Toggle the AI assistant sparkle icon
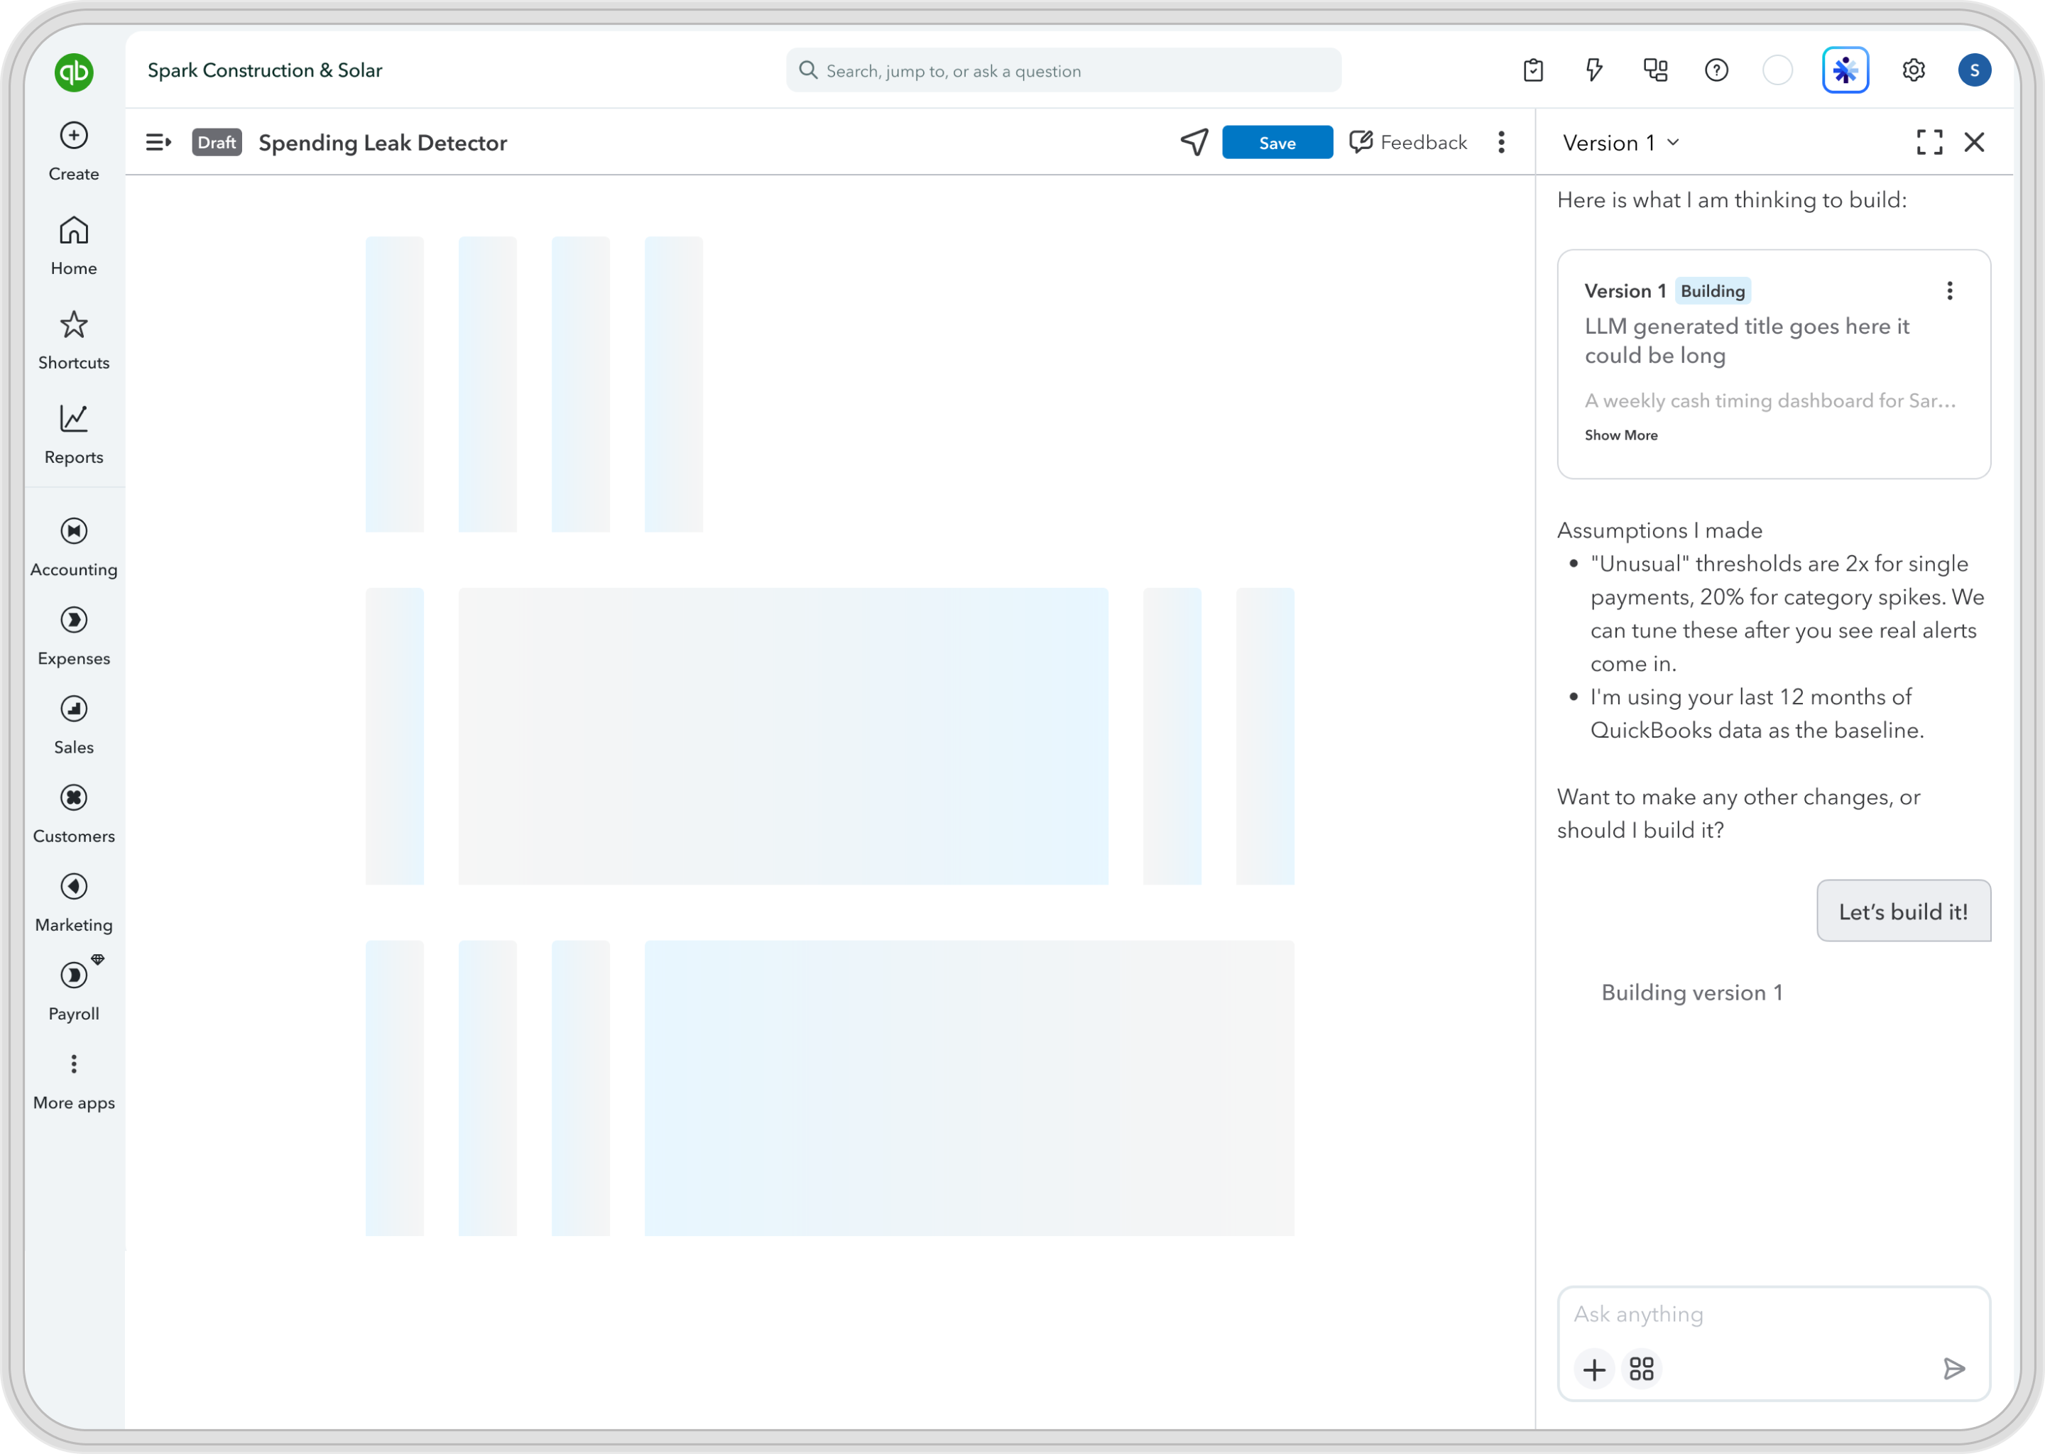 (1845, 70)
